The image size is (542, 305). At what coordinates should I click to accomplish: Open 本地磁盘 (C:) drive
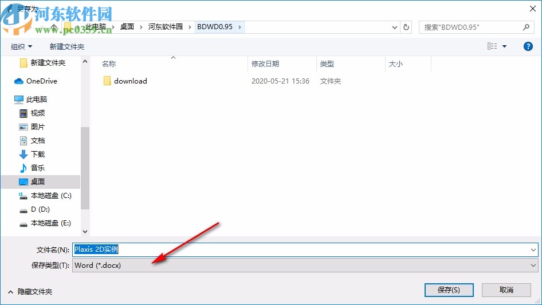coord(51,196)
